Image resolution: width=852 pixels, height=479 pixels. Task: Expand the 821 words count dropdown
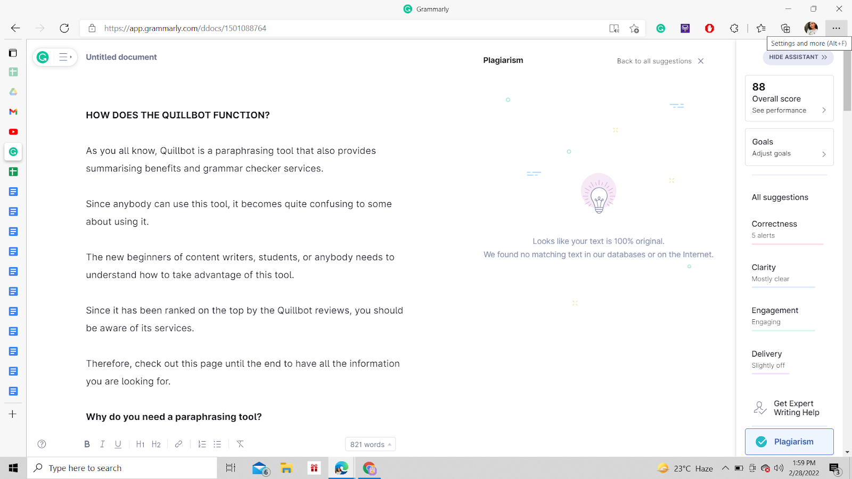pyautogui.click(x=371, y=444)
